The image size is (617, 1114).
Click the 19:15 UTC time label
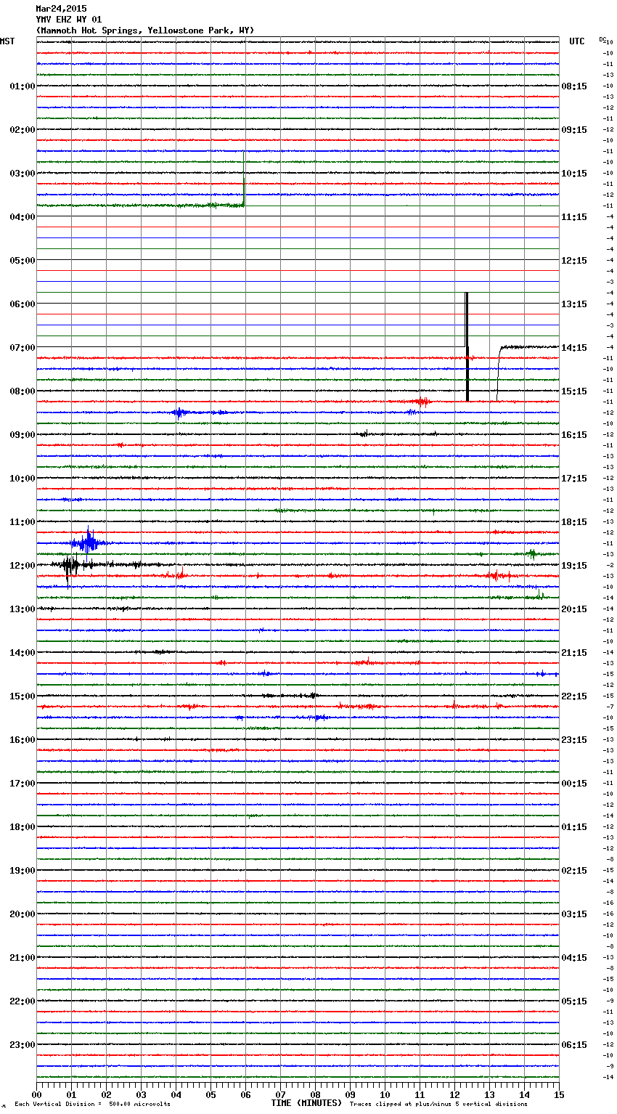point(574,566)
